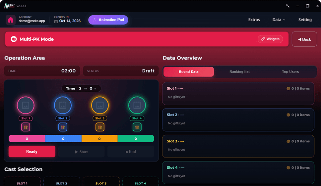Click the calendar icon by expiry date
Viewport: 321px width, 186px height.
point(56,21)
